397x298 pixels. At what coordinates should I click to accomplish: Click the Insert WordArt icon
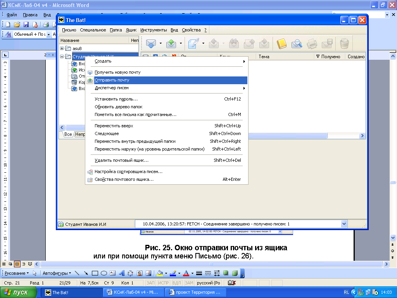click(x=122, y=273)
